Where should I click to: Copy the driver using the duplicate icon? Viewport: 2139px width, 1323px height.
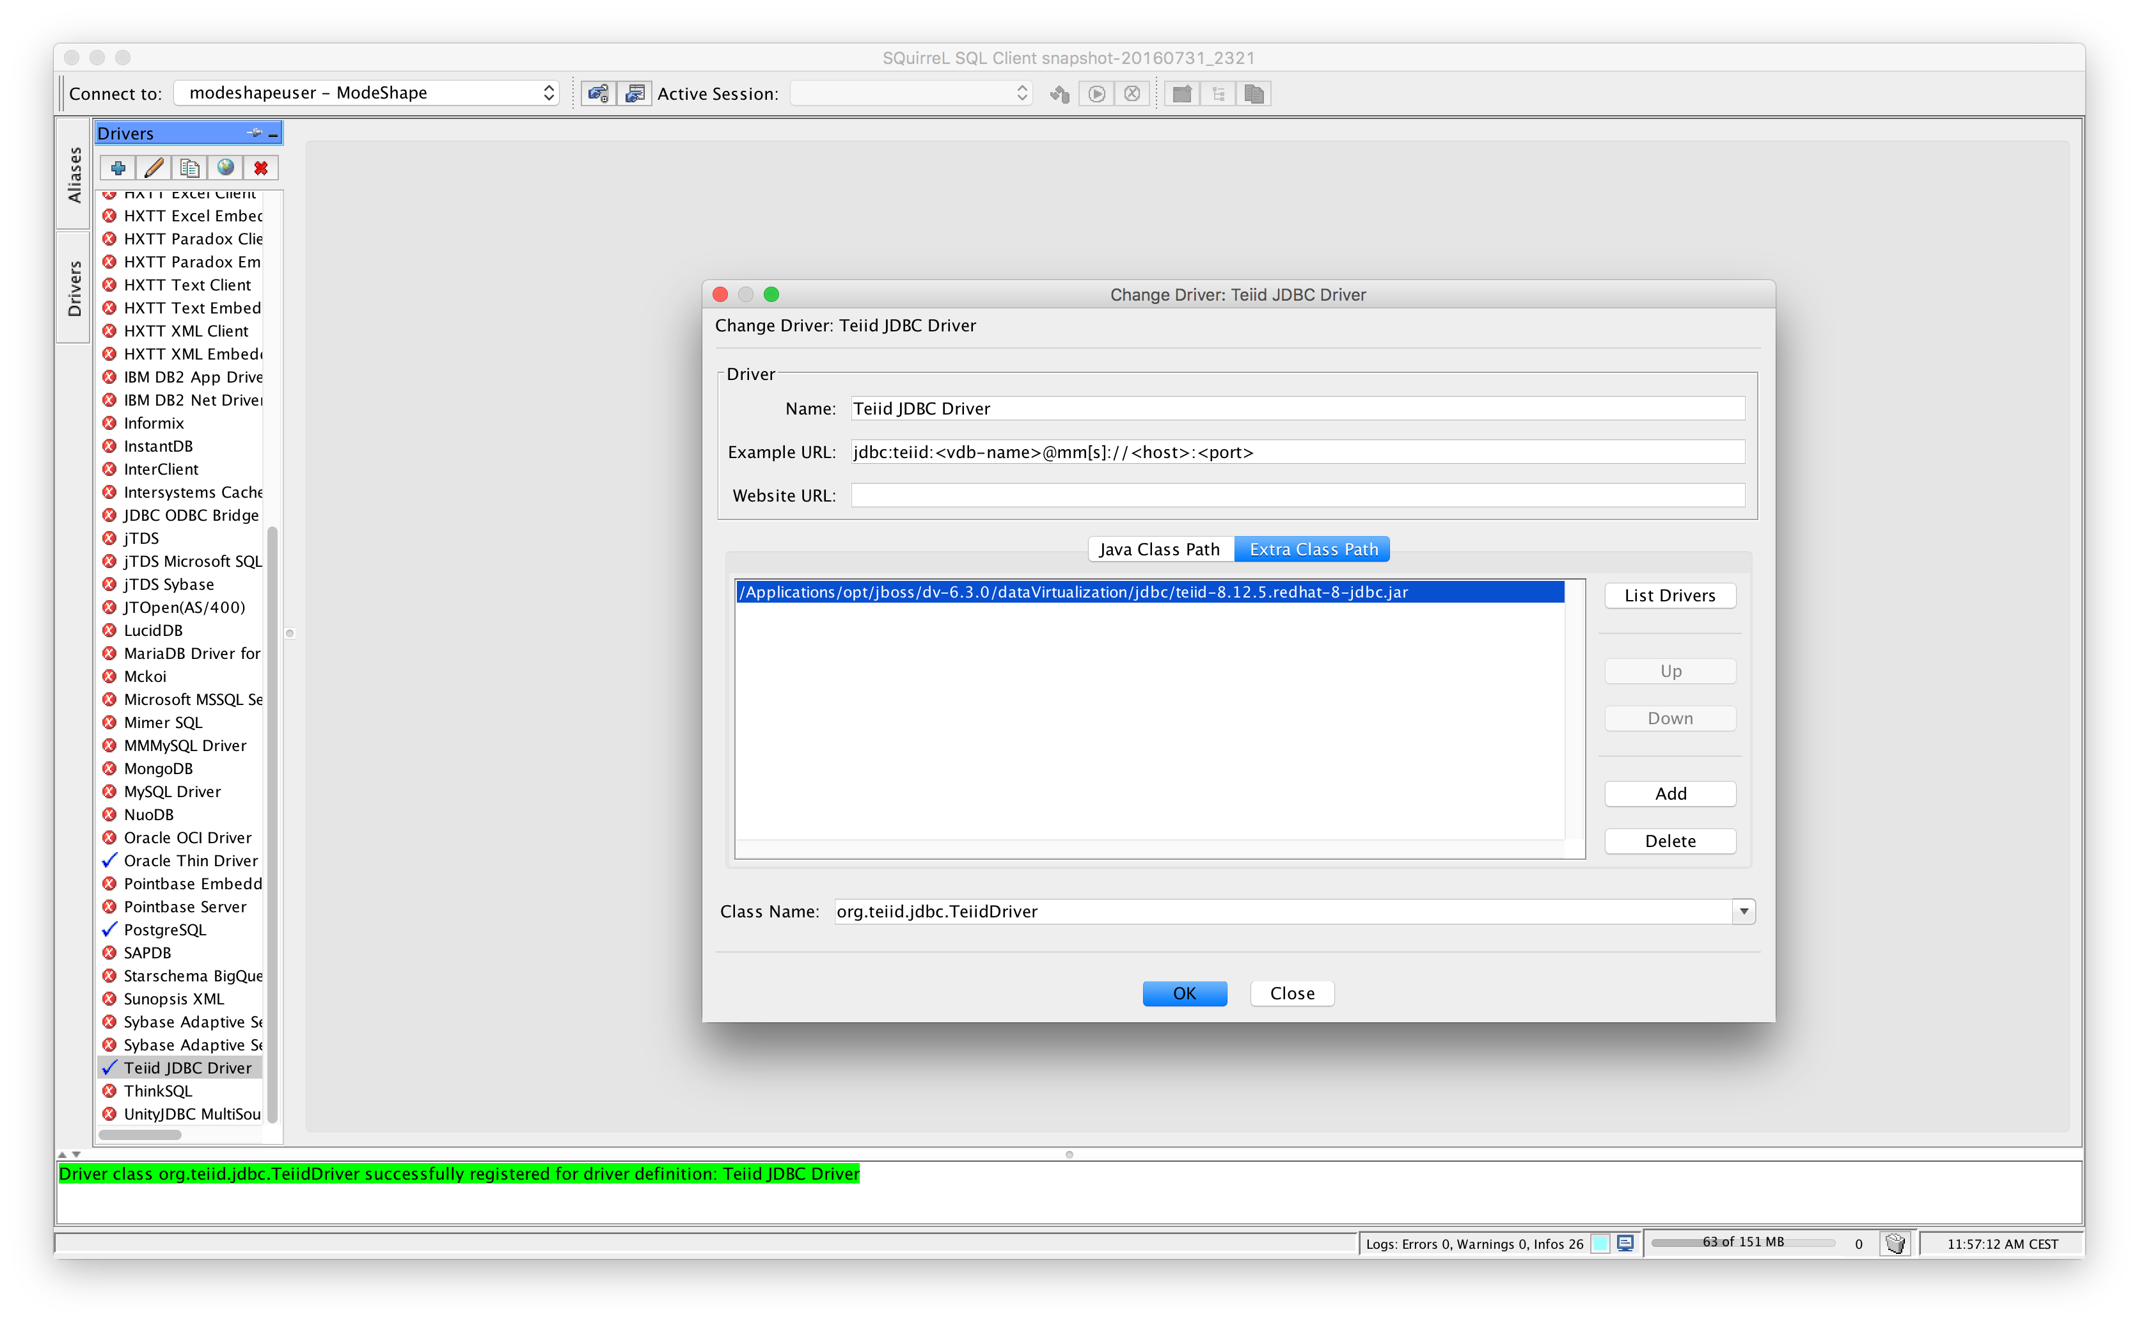pyautogui.click(x=189, y=167)
